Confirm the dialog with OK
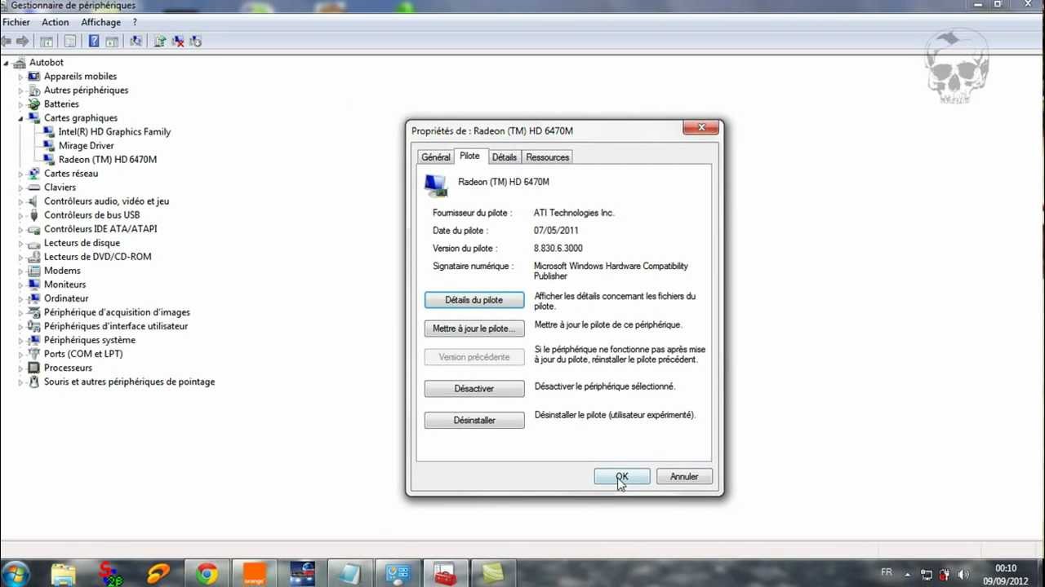 click(x=622, y=477)
